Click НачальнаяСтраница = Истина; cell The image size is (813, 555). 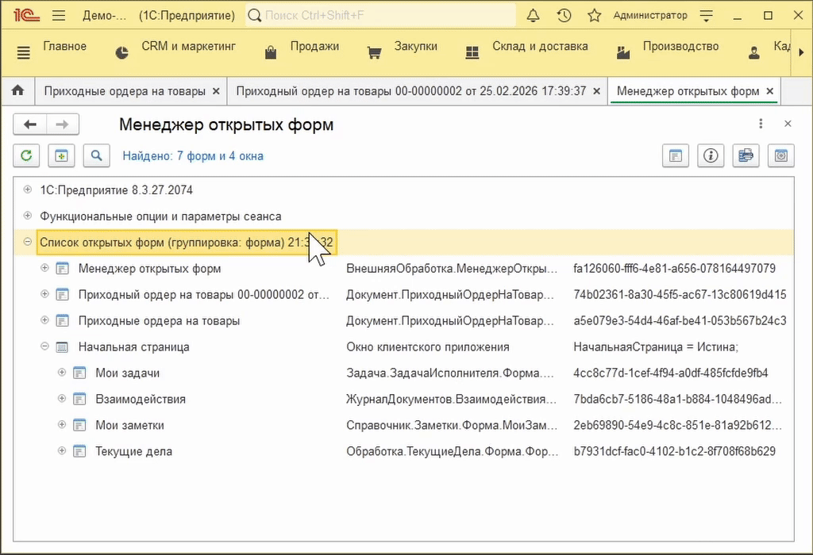click(x=656, y=347)
